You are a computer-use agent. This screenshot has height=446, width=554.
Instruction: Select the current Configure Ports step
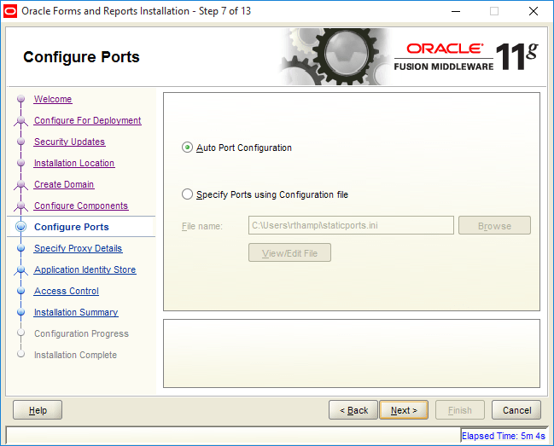coord(72,227)
